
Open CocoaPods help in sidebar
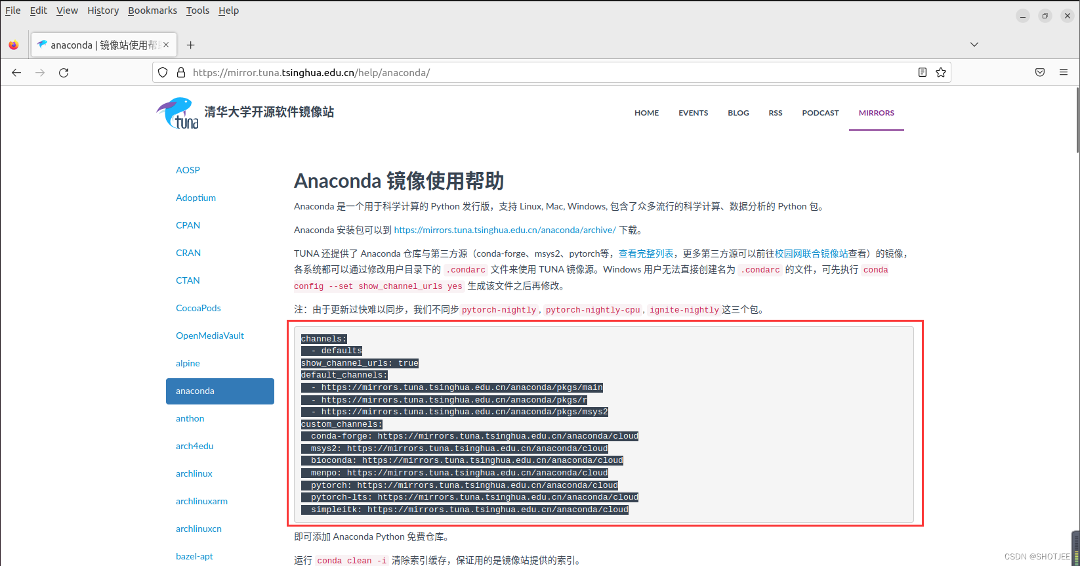pyautogui.click(x=198, y=308)
